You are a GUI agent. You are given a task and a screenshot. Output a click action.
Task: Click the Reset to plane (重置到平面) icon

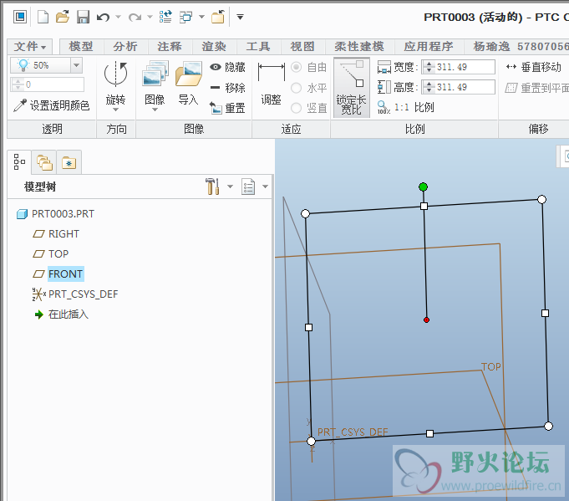[x=511, y=87]
